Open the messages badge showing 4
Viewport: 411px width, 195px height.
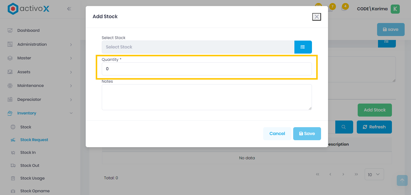[x=344, y=8]
